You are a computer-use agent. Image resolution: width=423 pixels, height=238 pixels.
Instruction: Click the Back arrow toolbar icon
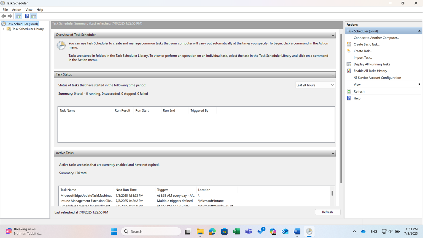point(4,16)
